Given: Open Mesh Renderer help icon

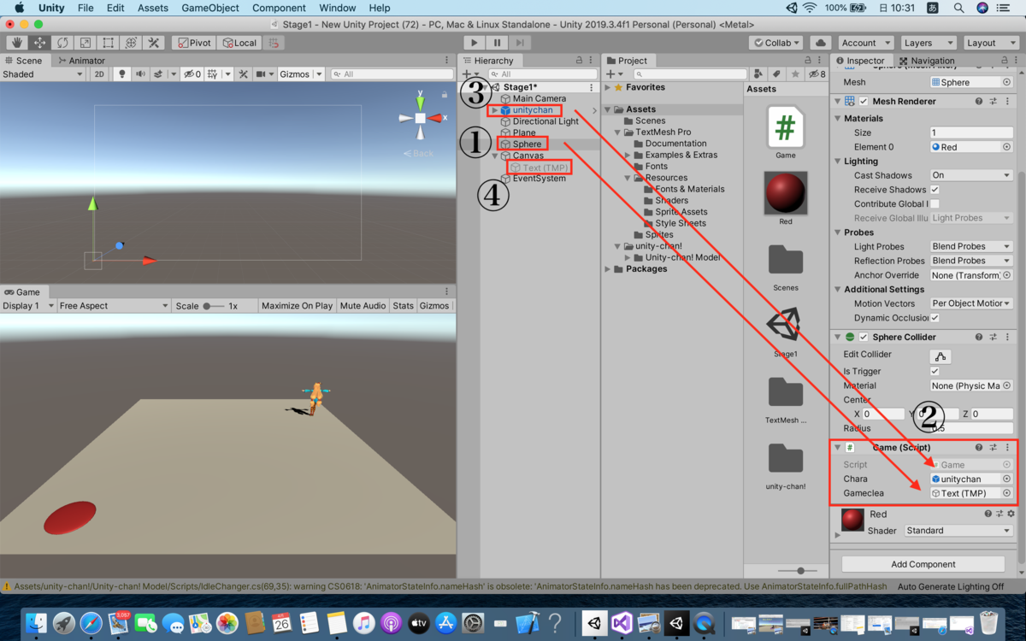Looking at the screenshot, I should point(979,101).
